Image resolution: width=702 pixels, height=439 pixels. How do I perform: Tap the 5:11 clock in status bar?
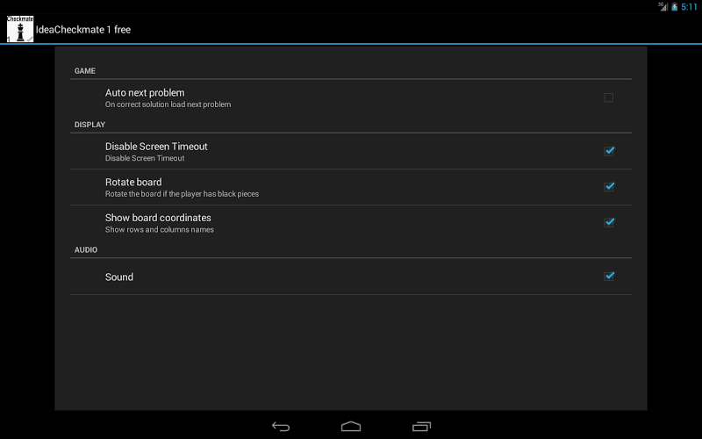click(x=689, y=7)
